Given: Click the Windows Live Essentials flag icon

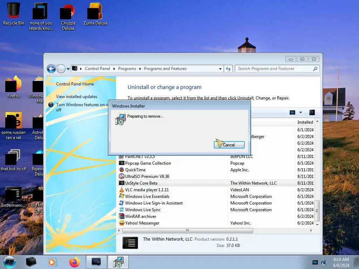Looking at the screenshot, I should (122, 196).
